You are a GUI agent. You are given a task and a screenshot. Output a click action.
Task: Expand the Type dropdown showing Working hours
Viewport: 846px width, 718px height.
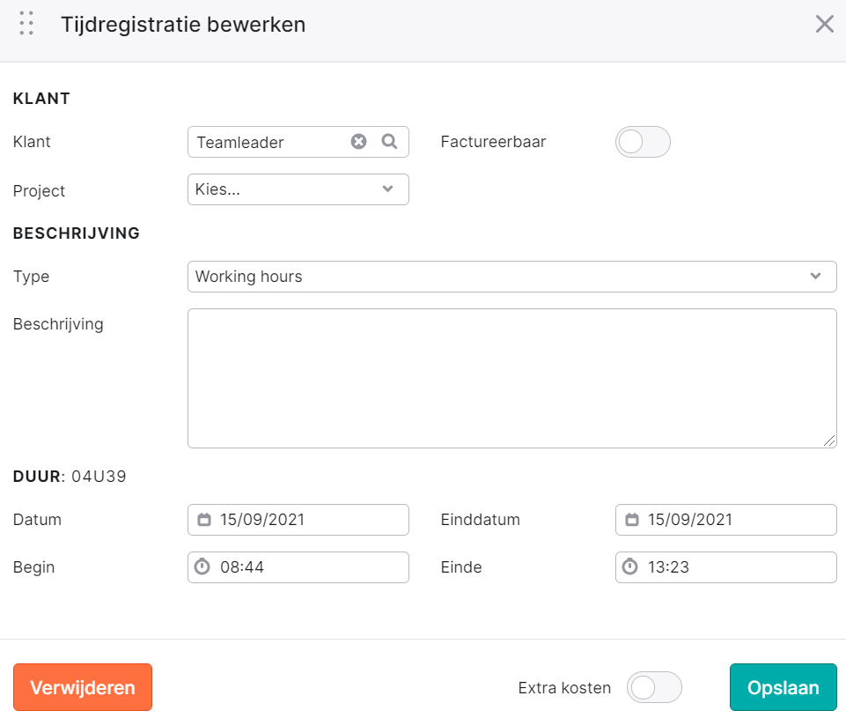(512, 277)
